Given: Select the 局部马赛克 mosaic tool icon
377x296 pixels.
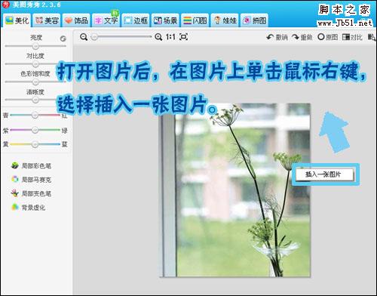Looking at the screenshot, I should [x=15, y=179].
